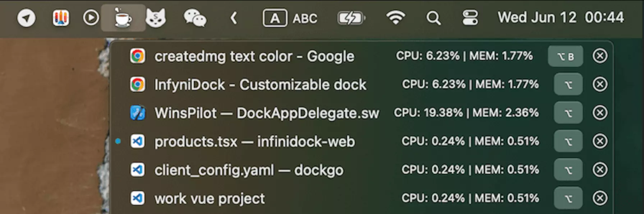
Task: Click Xcode icon beside WinsPilot row
Action: click(x=137, y=113)
